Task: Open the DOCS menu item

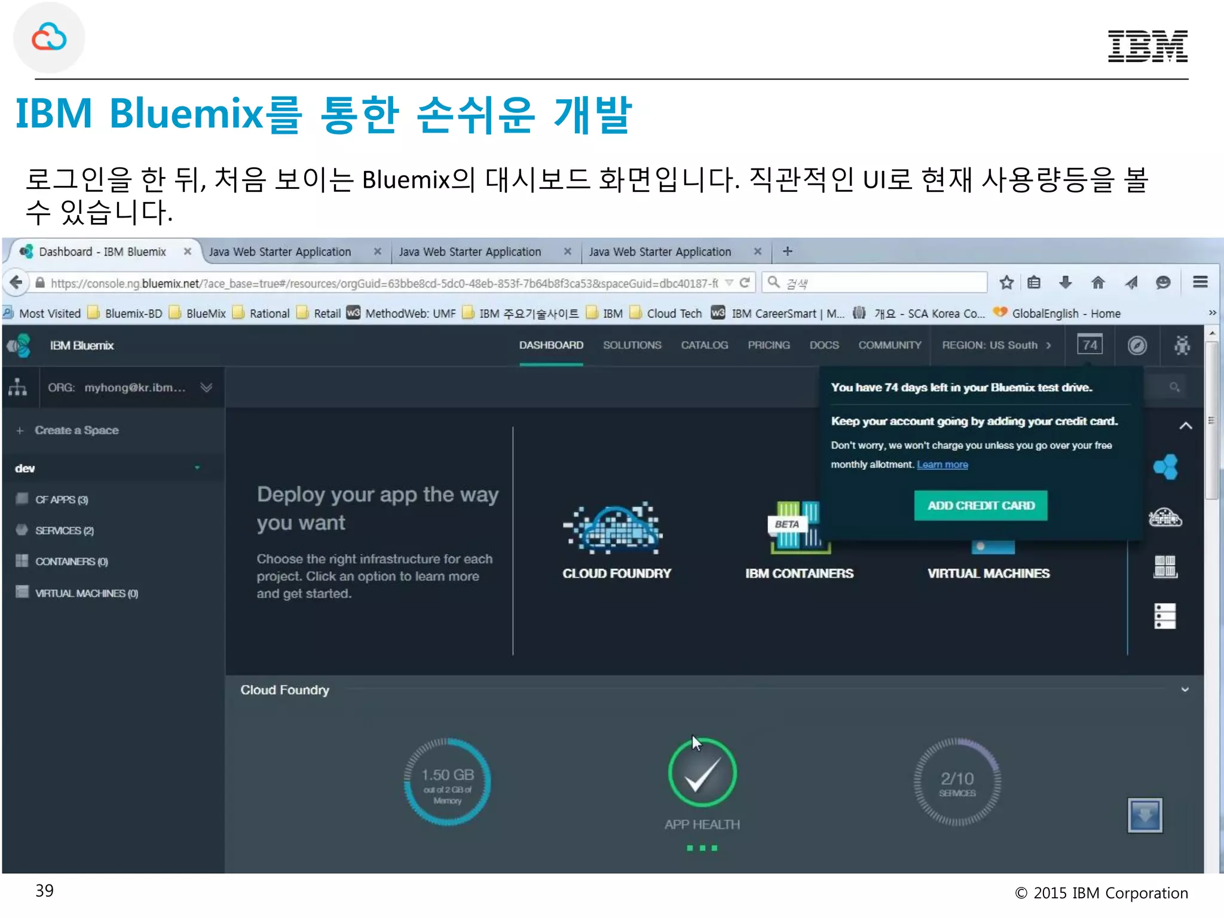Action: (x=824, y=345)
